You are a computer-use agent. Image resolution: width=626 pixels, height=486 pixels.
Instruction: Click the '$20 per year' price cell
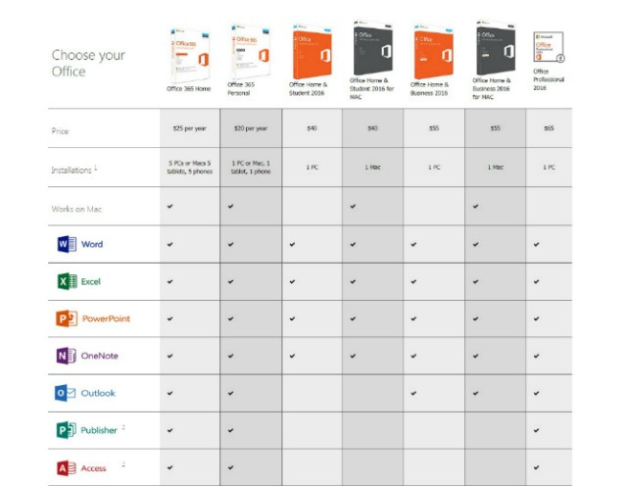click(251, 128)
